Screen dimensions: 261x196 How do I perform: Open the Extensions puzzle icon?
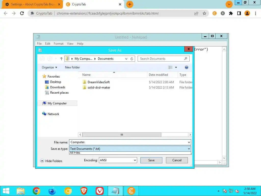[231, 13]
